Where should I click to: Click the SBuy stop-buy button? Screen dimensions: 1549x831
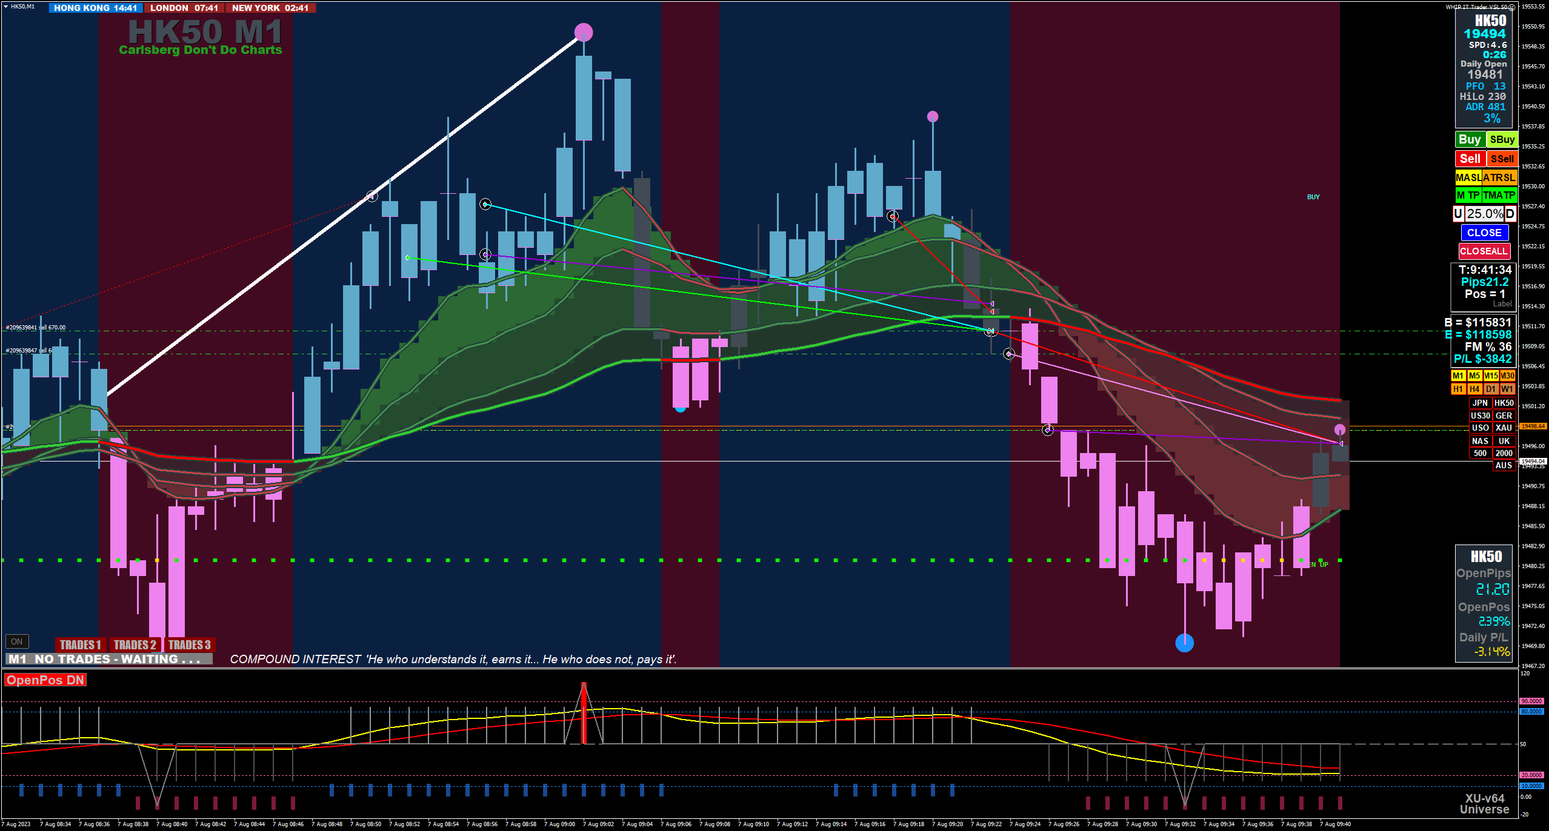click(x=1502, y=140)
